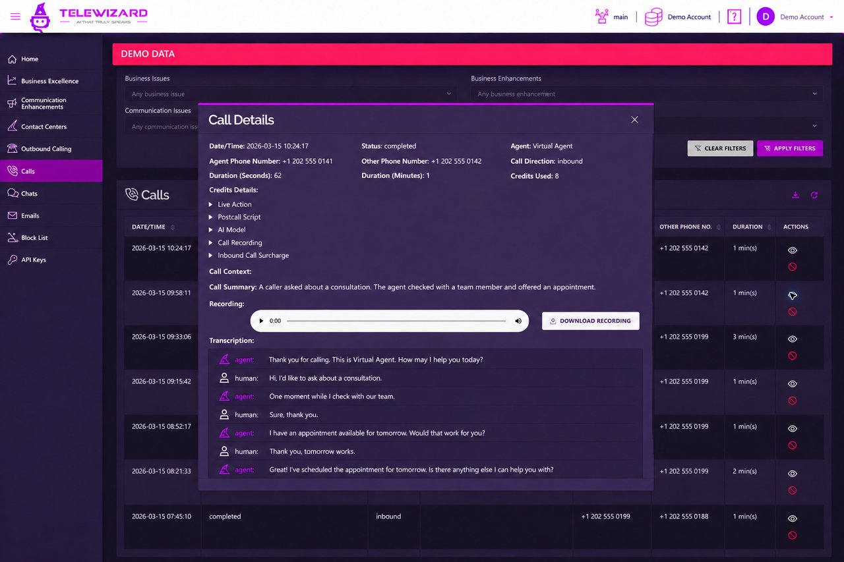Expand the Live Action credits detail
This screenshot has width=844, height=562.
[230, 204]
